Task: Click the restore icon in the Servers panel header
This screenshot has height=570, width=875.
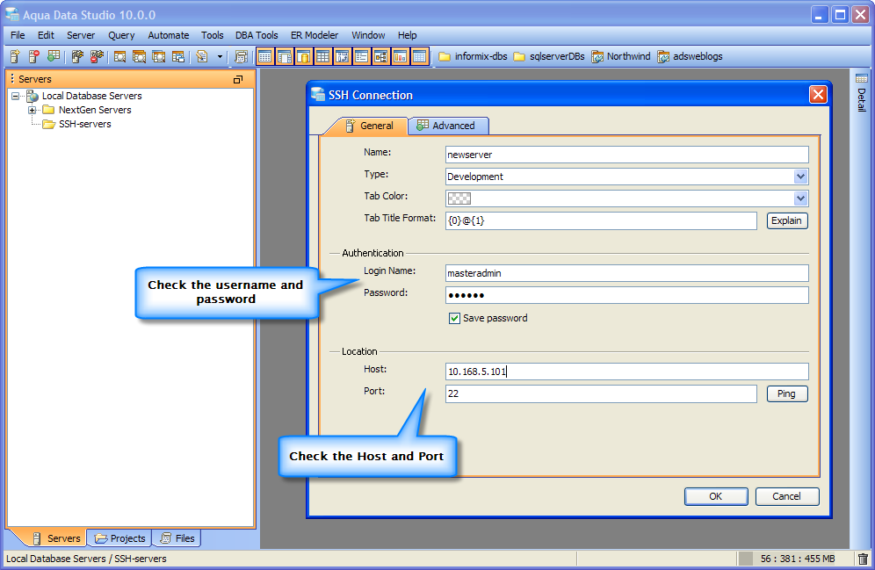Action: coord(238,79)
